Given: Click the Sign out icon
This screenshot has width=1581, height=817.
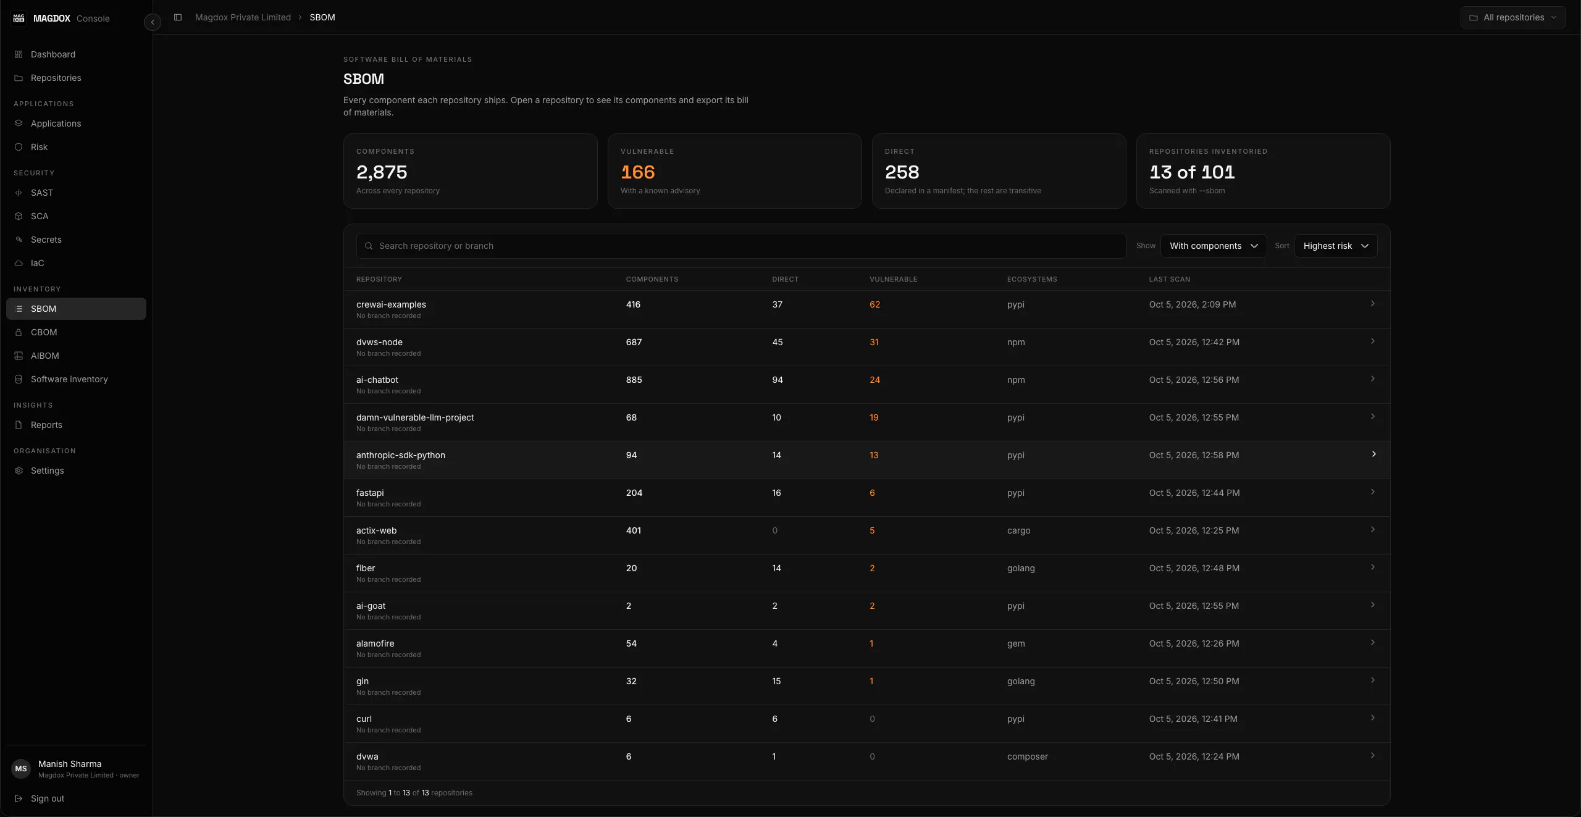Looking at the screenshot, I should tap(19, 798).
